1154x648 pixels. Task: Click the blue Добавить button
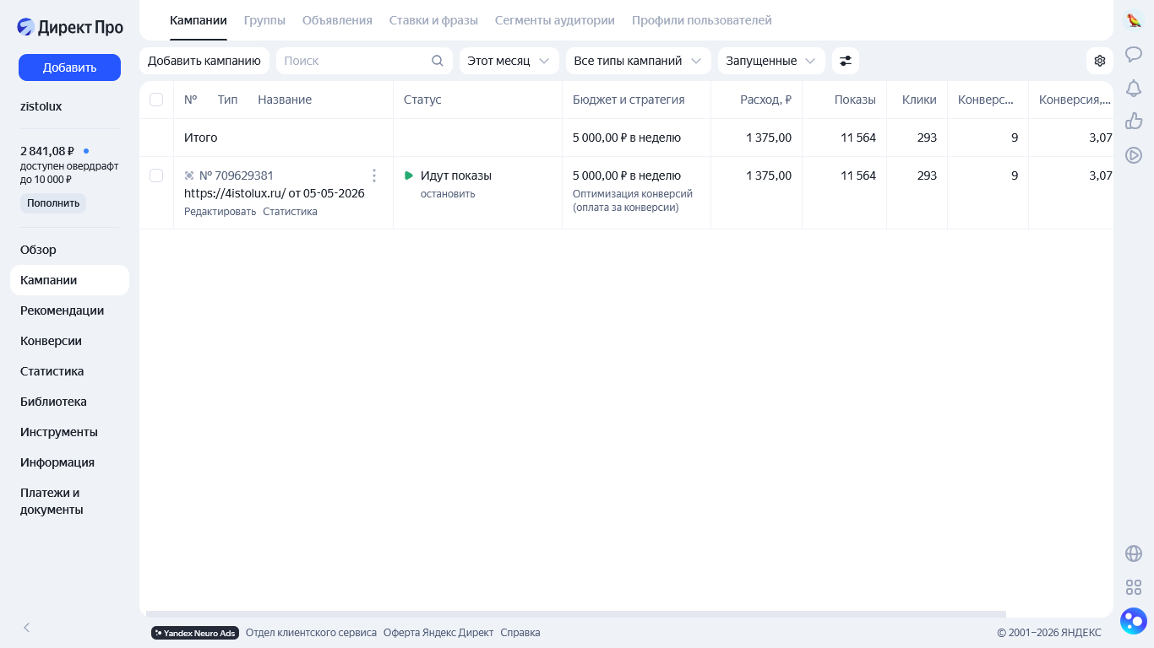(69, 67)
